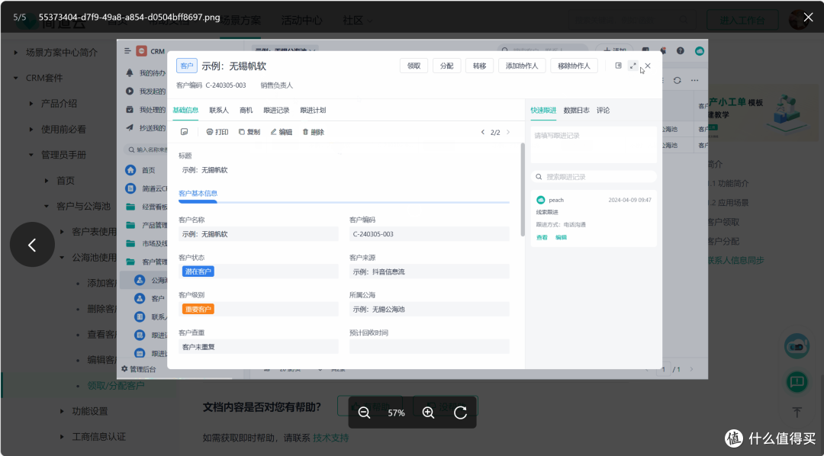Click the back-to-top arrow icon on the page
Image resolution: width=824 pixels, height=456 pixels.
point(797,413)
